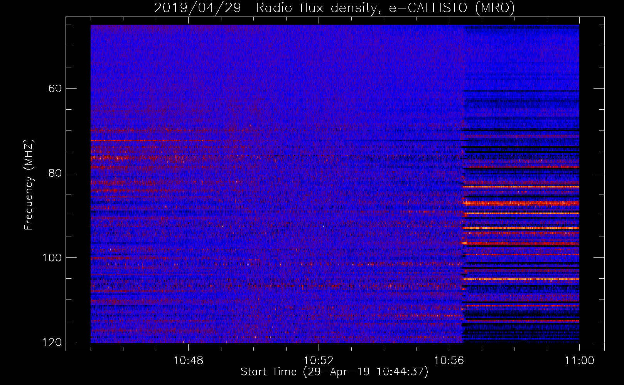Click the 60 frequency tick label
Viewport: 624px width, 385px height.
tap(55, 89)
